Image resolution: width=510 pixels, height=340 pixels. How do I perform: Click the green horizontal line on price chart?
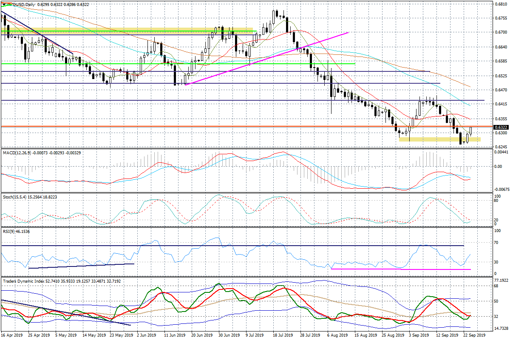point(178,64)
